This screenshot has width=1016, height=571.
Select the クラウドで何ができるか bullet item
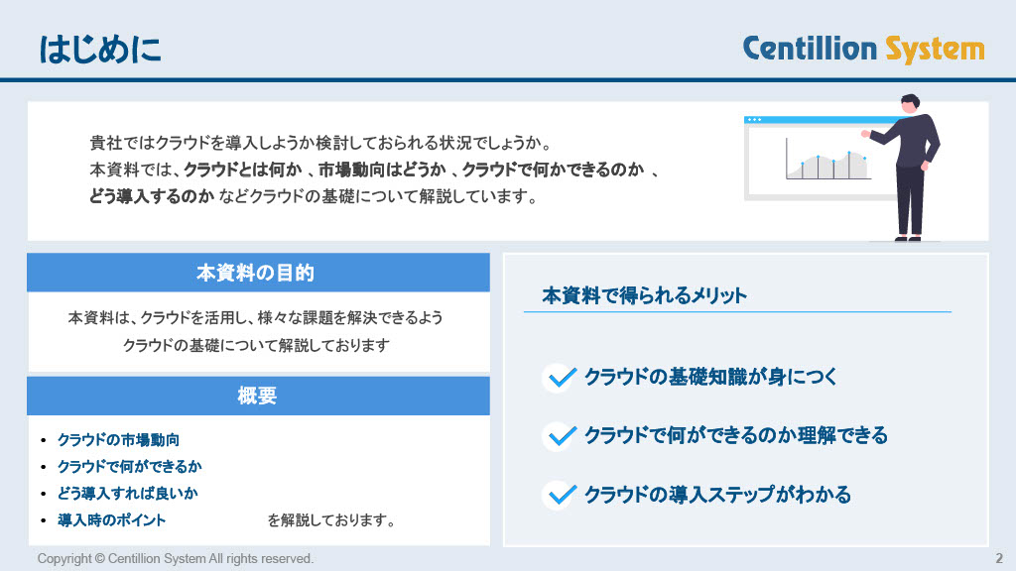[129, 467]
